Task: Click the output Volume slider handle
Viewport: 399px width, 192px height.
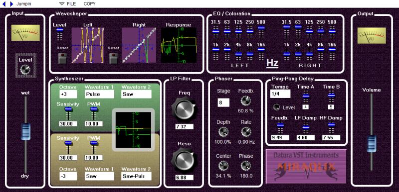Action: coord(372,144)
